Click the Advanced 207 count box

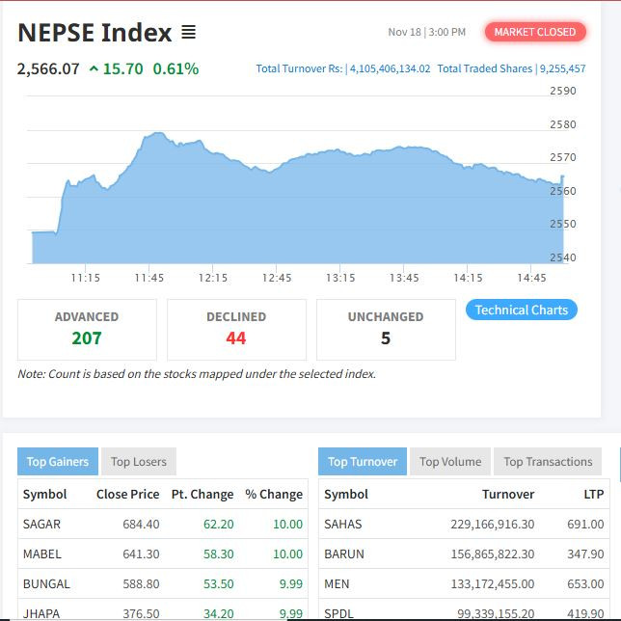(87, 329)
